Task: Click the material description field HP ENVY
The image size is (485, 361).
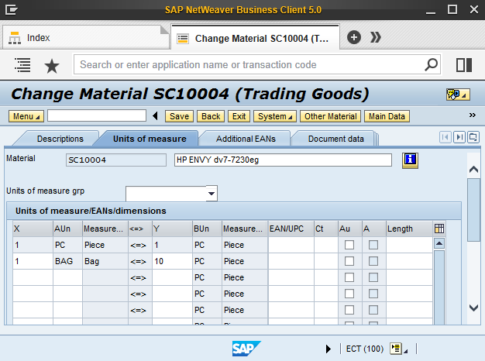Action: point(283,160)
